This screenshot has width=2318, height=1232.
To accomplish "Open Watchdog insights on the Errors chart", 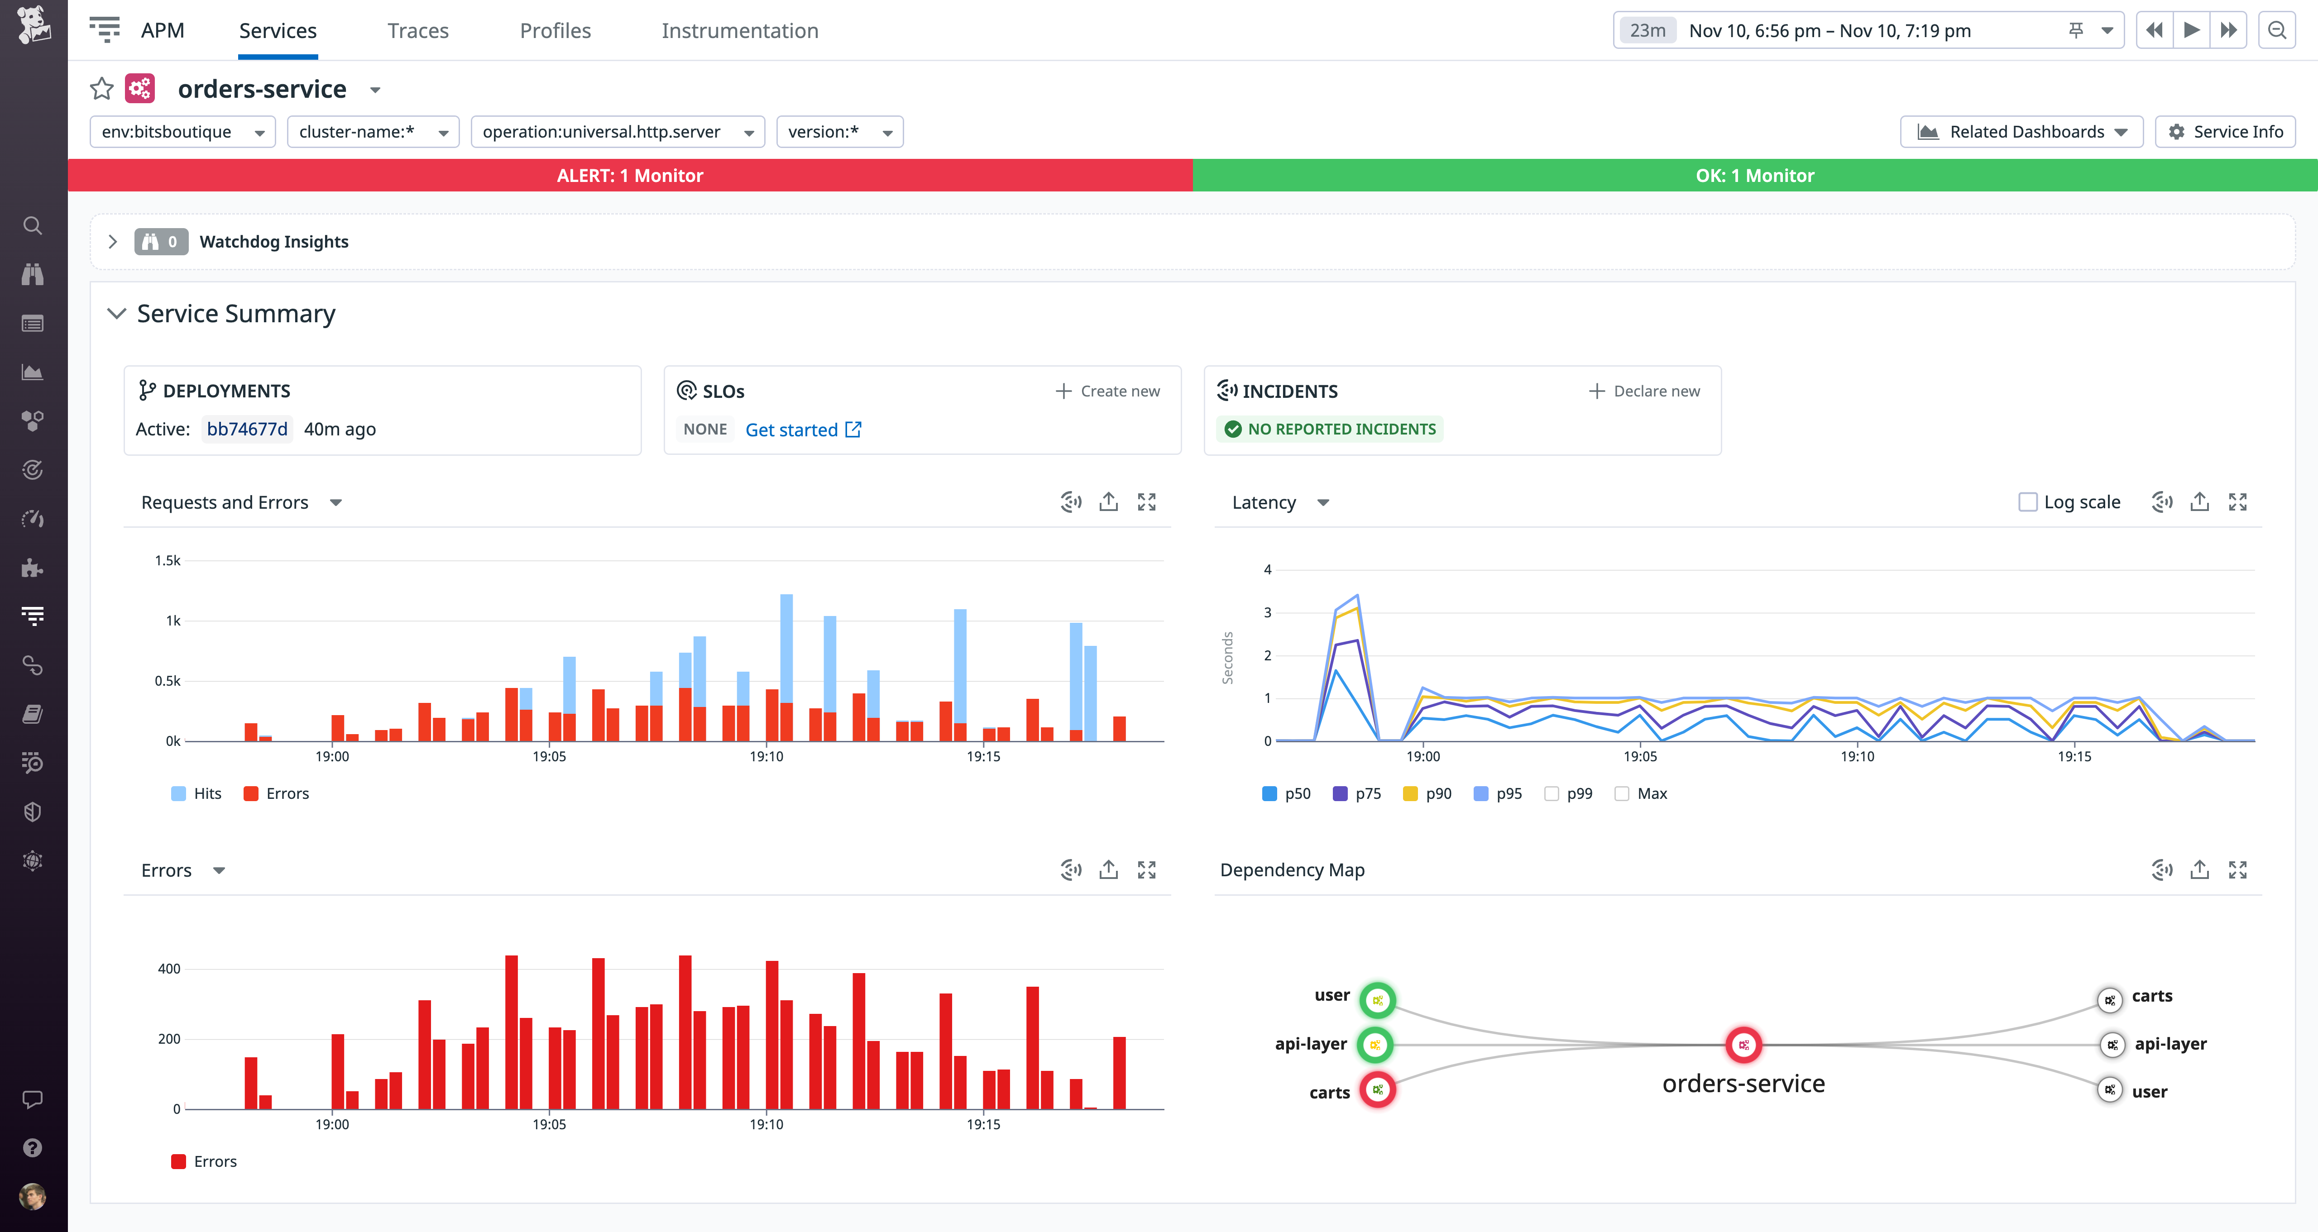I will (x=1070, y=869).
